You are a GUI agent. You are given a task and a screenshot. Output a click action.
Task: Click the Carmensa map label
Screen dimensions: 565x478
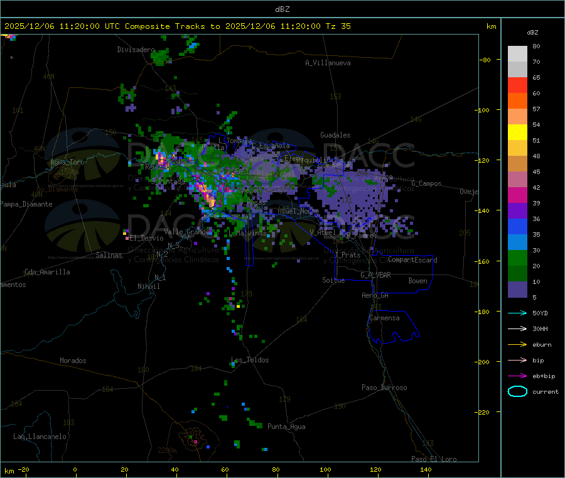[x=384, y=318]
